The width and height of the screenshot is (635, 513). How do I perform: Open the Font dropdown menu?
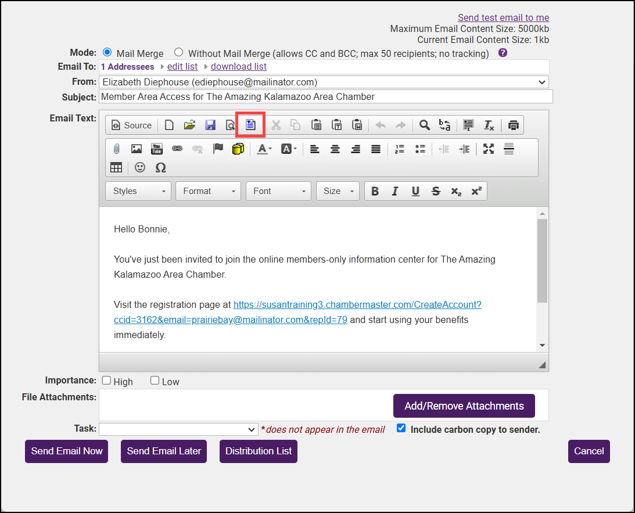point(278,191)
